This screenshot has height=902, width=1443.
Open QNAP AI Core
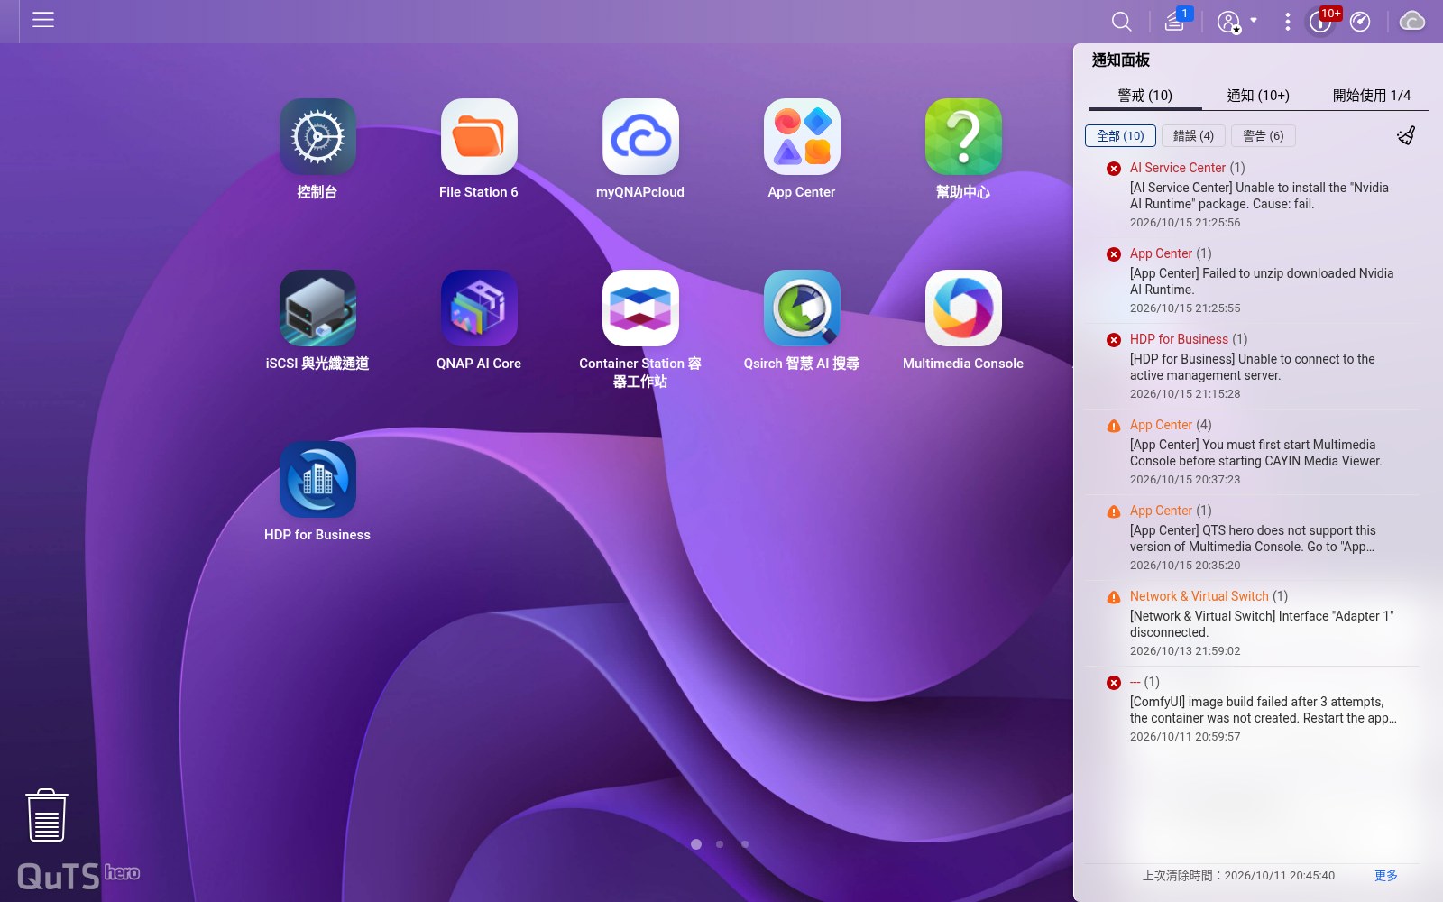click(x=479, y=308)
